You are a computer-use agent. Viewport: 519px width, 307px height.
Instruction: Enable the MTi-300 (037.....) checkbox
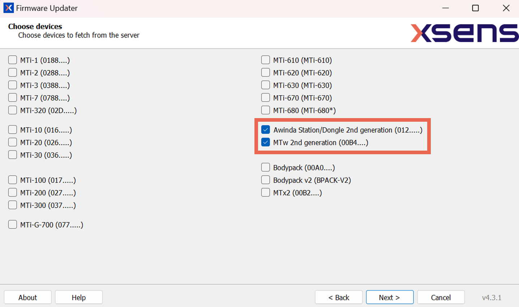coord(12,205)
